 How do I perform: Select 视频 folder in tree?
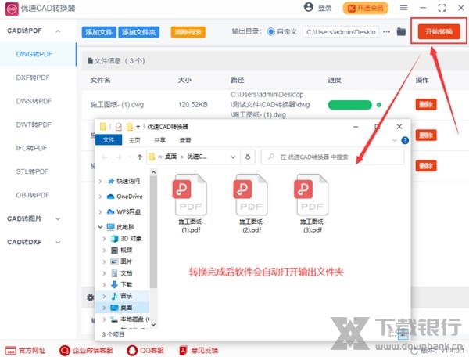coord(121,250)
